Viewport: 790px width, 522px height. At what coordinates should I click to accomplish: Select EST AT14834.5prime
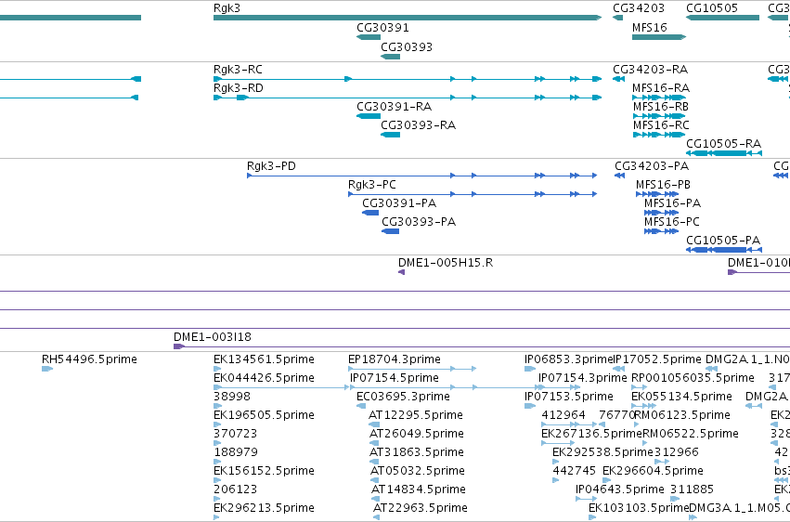click(x=375, y=500)
